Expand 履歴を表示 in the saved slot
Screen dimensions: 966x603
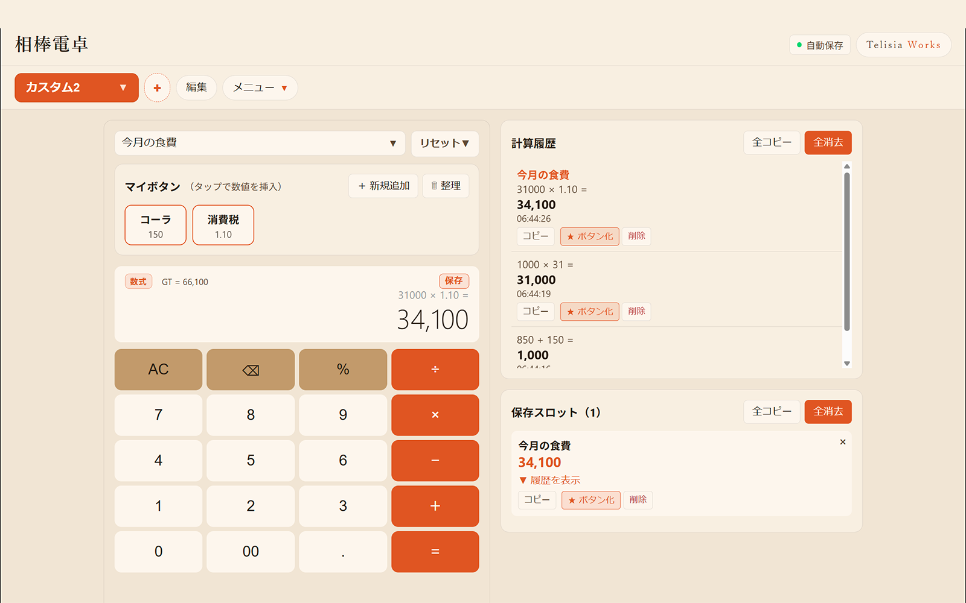549,480
